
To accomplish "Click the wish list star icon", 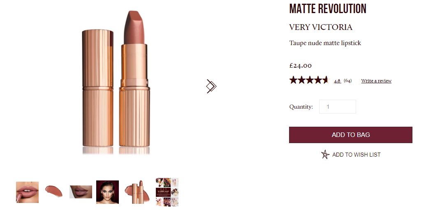I will click(x=325, y=155).
